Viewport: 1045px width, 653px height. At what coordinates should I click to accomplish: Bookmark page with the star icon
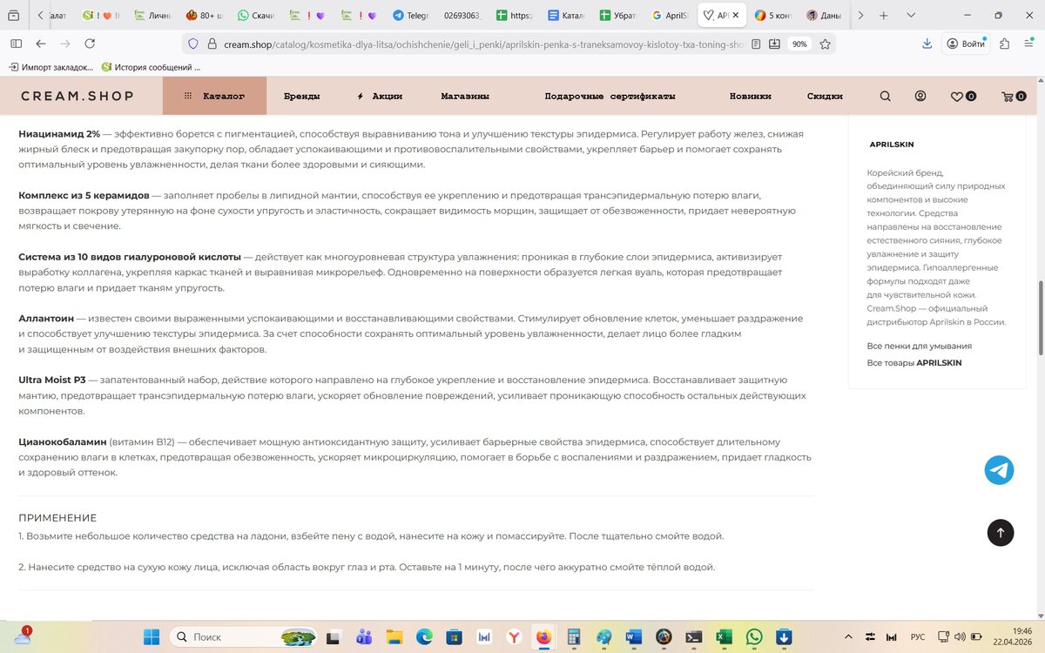pos(825,44)
